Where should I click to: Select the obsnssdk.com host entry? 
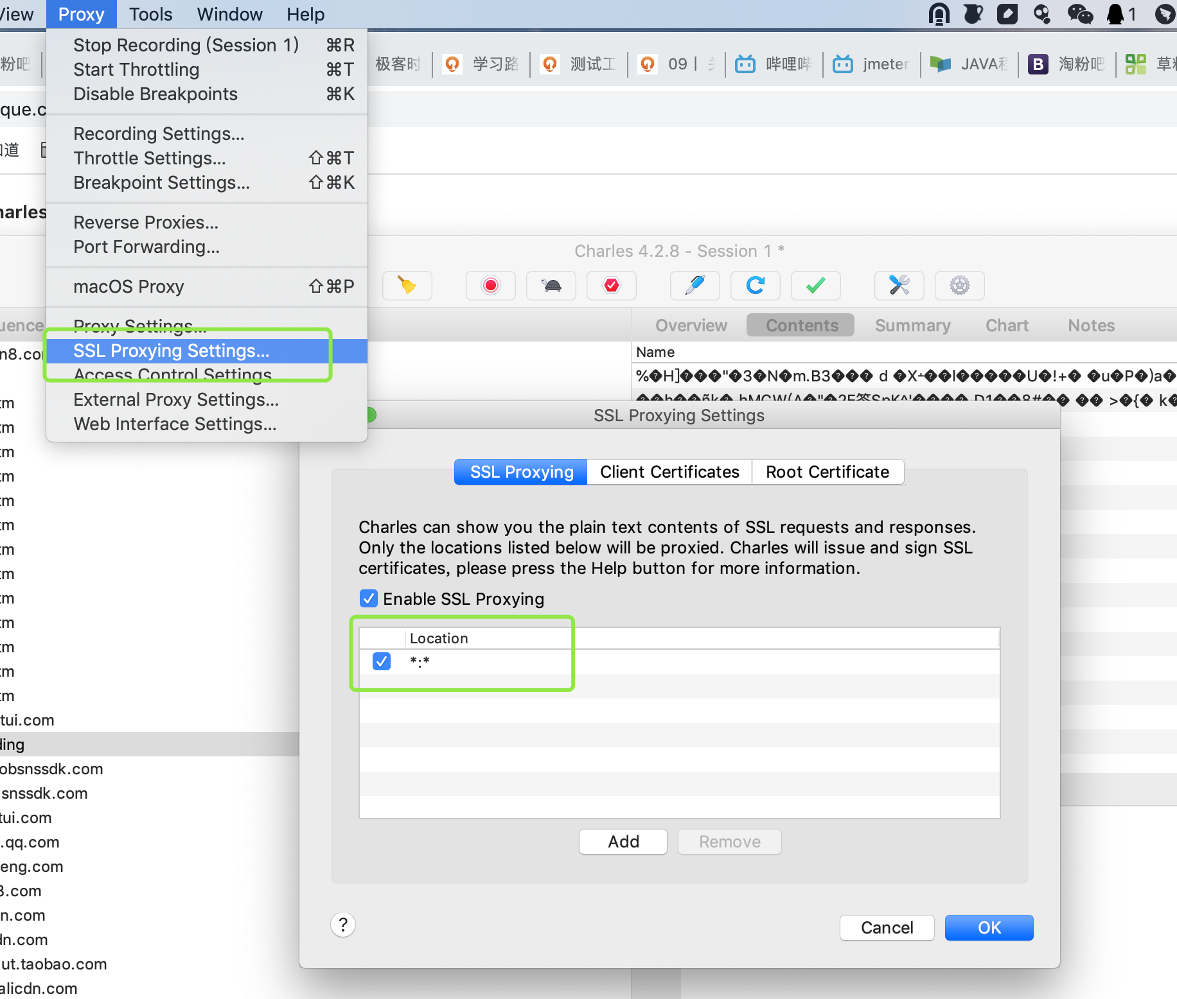tap(51, 769)
